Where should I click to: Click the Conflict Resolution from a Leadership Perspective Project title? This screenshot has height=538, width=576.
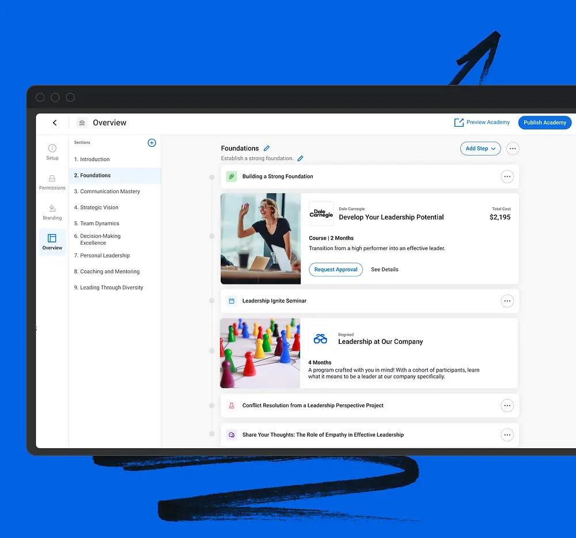click(x=313, y=406)
